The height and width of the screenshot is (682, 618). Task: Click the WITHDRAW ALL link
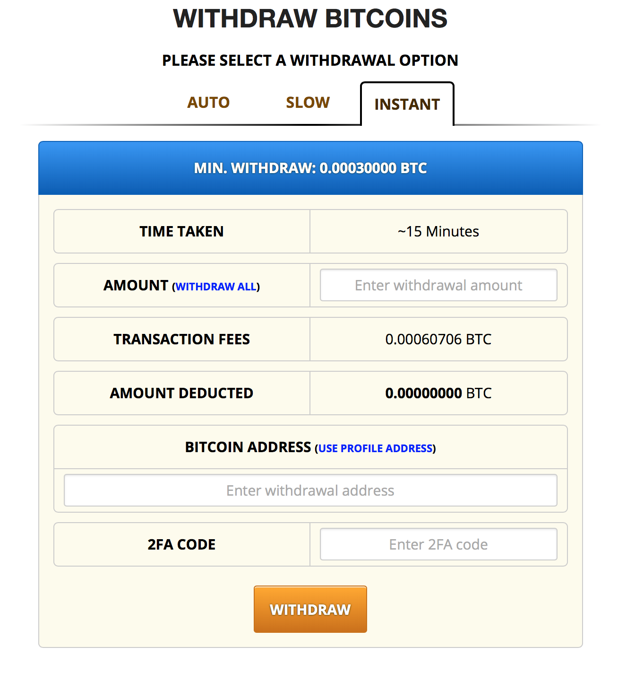pos(216,287)
